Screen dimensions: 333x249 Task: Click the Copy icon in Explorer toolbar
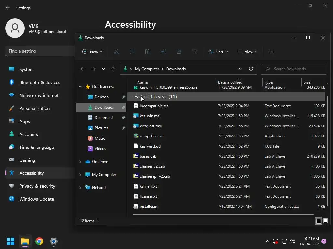pyautogui.click(x=132, y=52)
